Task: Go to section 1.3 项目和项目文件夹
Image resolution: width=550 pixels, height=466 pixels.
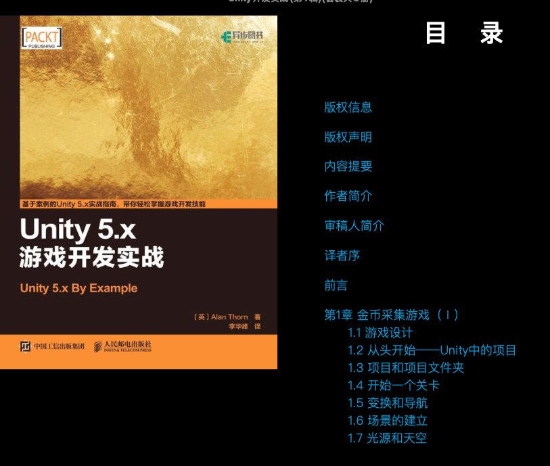Action: [x=406, y=368]
